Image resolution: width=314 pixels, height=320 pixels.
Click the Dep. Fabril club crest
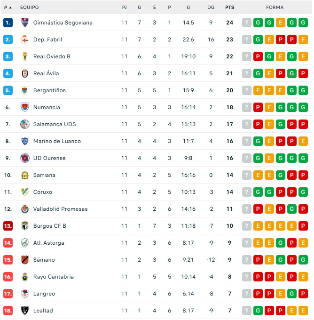click(25, 40)
